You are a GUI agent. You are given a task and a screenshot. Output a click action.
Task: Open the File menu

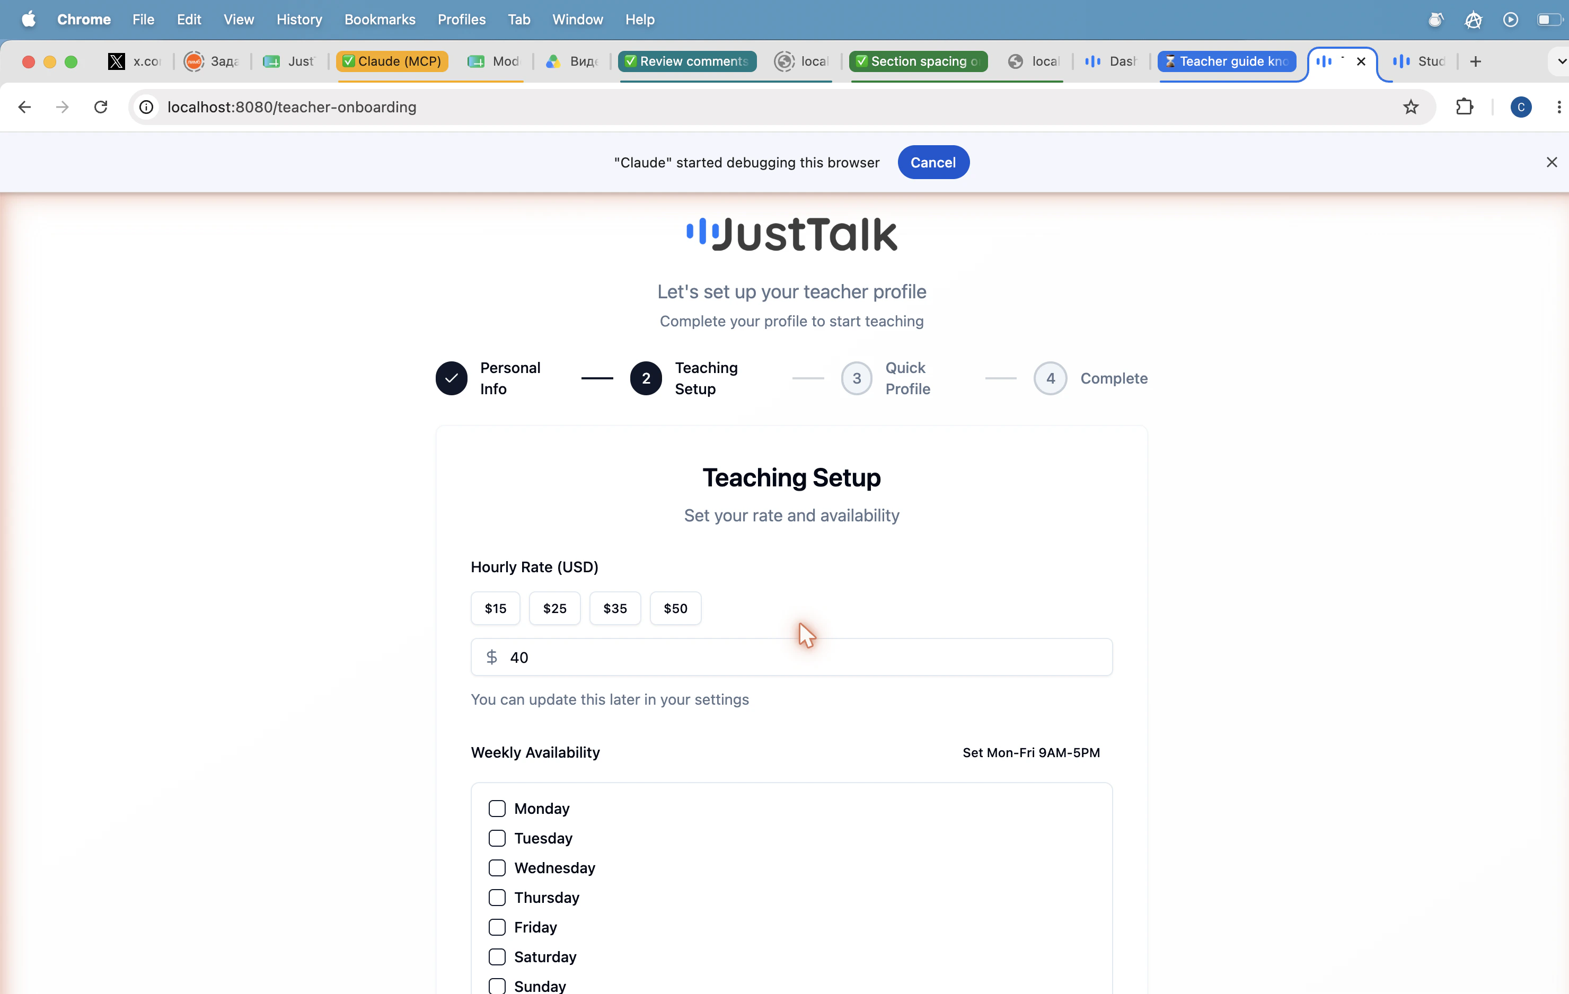(x=143, y=20)
